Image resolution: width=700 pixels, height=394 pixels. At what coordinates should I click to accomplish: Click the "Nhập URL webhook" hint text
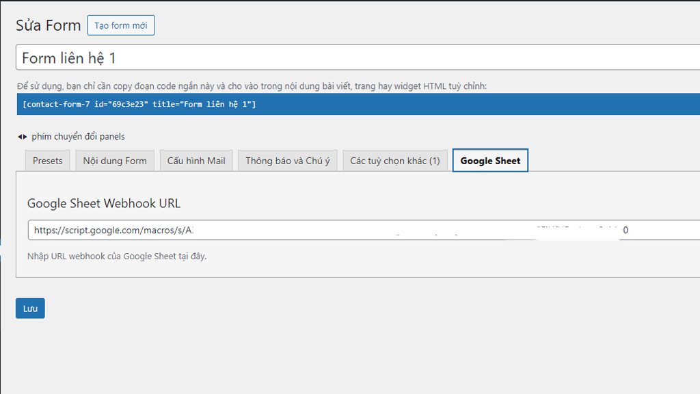pyautogui.click(x=117, y=256)
